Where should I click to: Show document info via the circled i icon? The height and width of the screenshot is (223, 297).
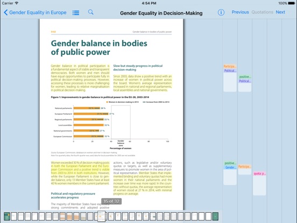coord(221,12)
